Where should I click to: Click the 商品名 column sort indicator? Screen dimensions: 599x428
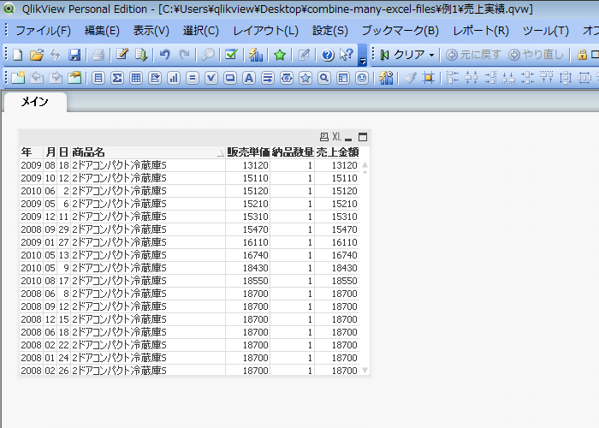pyautogui.click(x=221, y=152)
